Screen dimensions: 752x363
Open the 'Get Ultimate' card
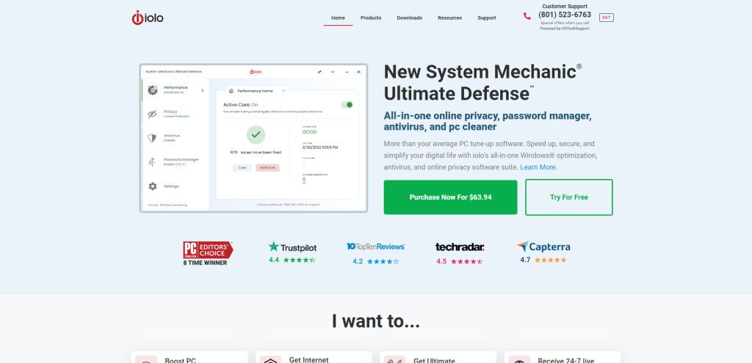click(x=438, y=357)
